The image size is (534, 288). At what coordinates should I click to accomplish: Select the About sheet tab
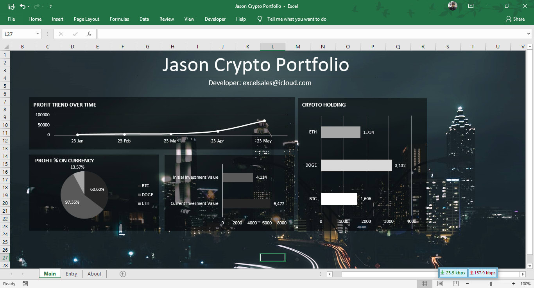tap(94, 274)
